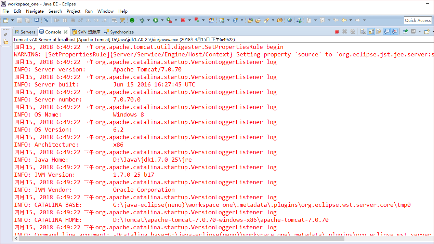Toggle Scroll Lock in Console toolbar
Image resolution: width=434 pixels, height=244 pixels.
tap(371, 31)
